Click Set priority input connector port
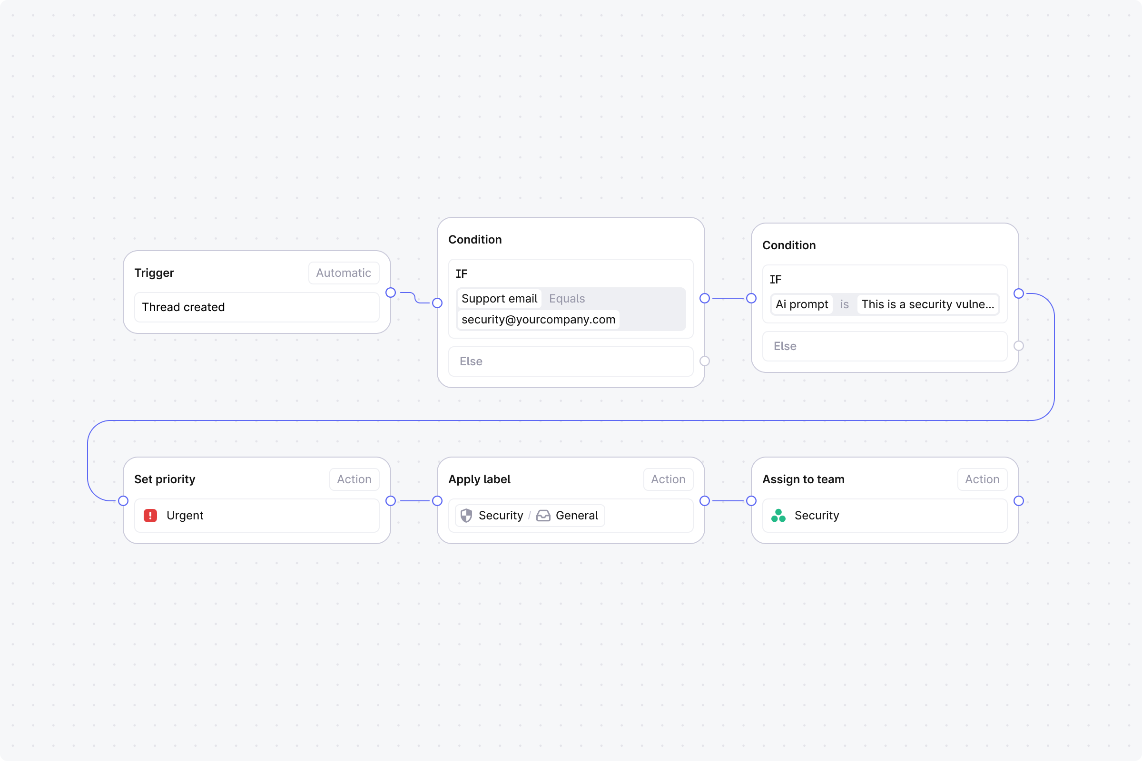Viewport: 1142px width, 761px height. [123, 501]
